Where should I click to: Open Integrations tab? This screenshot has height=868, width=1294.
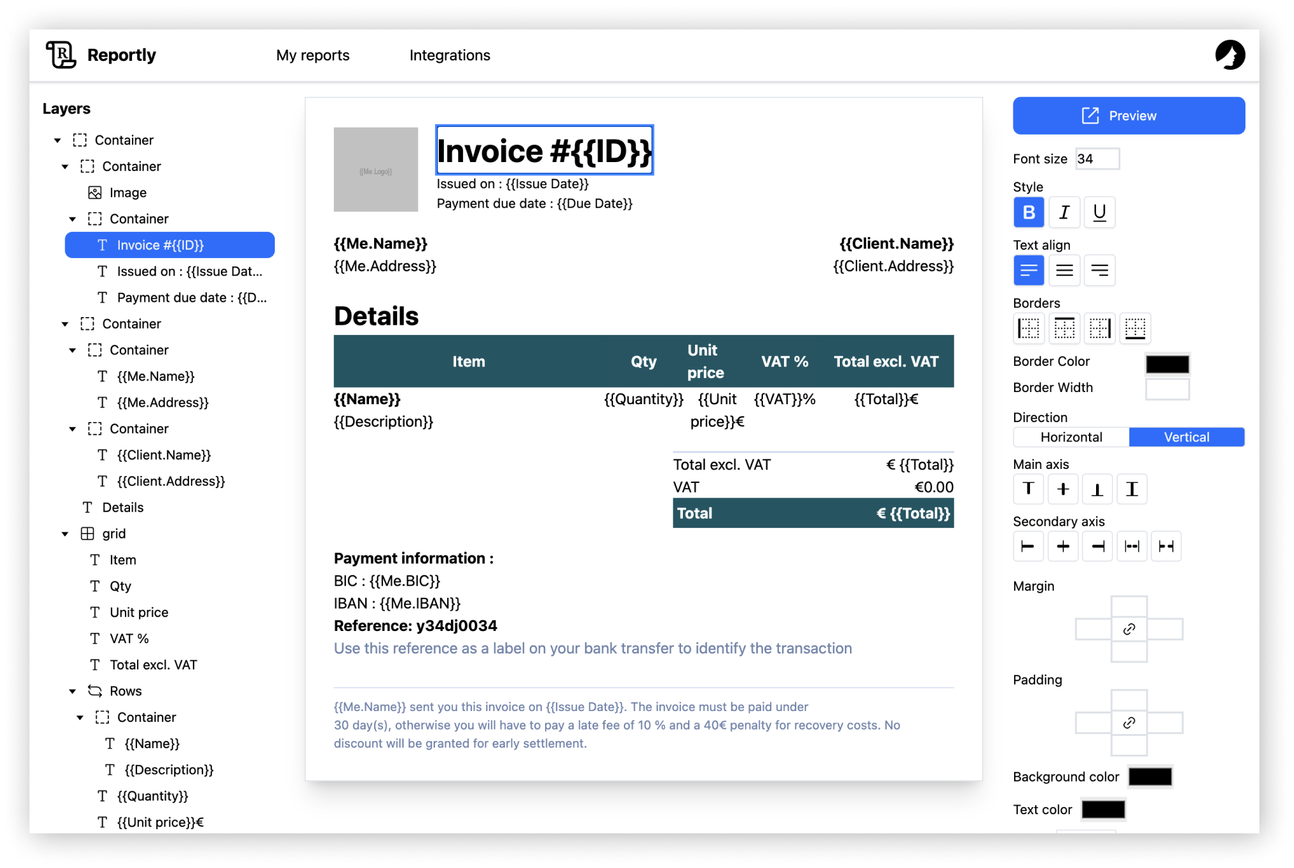tap(450, 55)
